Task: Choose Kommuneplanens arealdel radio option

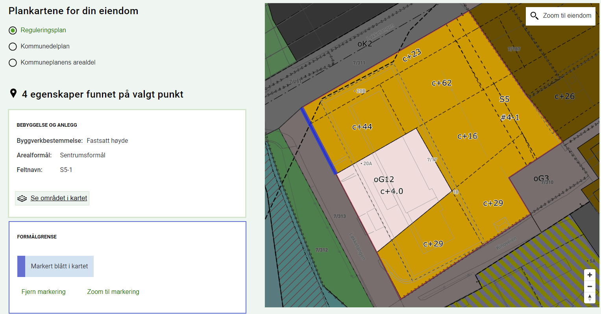Action: tap(13, 63)
